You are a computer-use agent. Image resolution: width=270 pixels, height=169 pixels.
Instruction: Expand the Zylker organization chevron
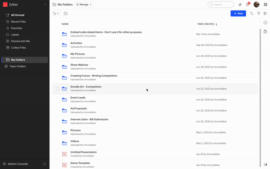pyautogui.click(x=46, y=5)
